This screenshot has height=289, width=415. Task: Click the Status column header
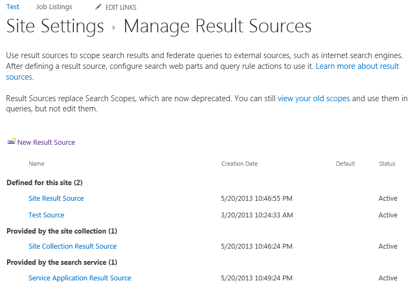pyautogui.click(x=387, y=164)
